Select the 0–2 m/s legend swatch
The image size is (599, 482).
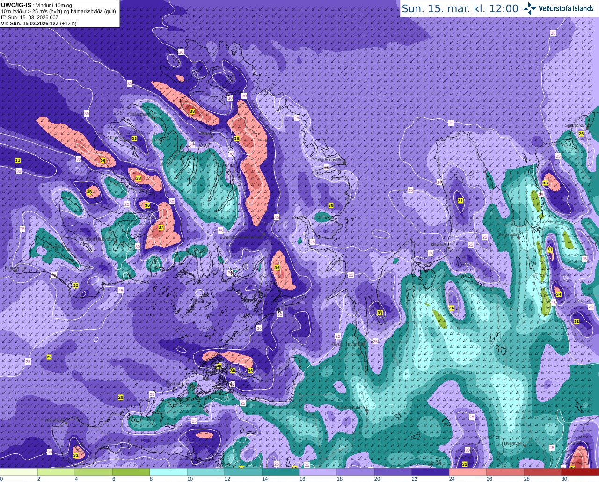tap(19, 472)
